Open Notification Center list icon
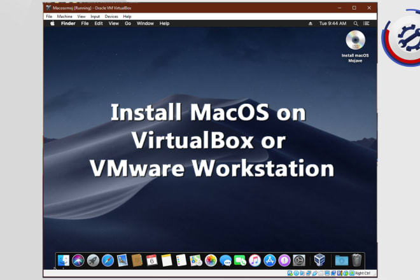The image size is (420, 280). tap(366, 24)
